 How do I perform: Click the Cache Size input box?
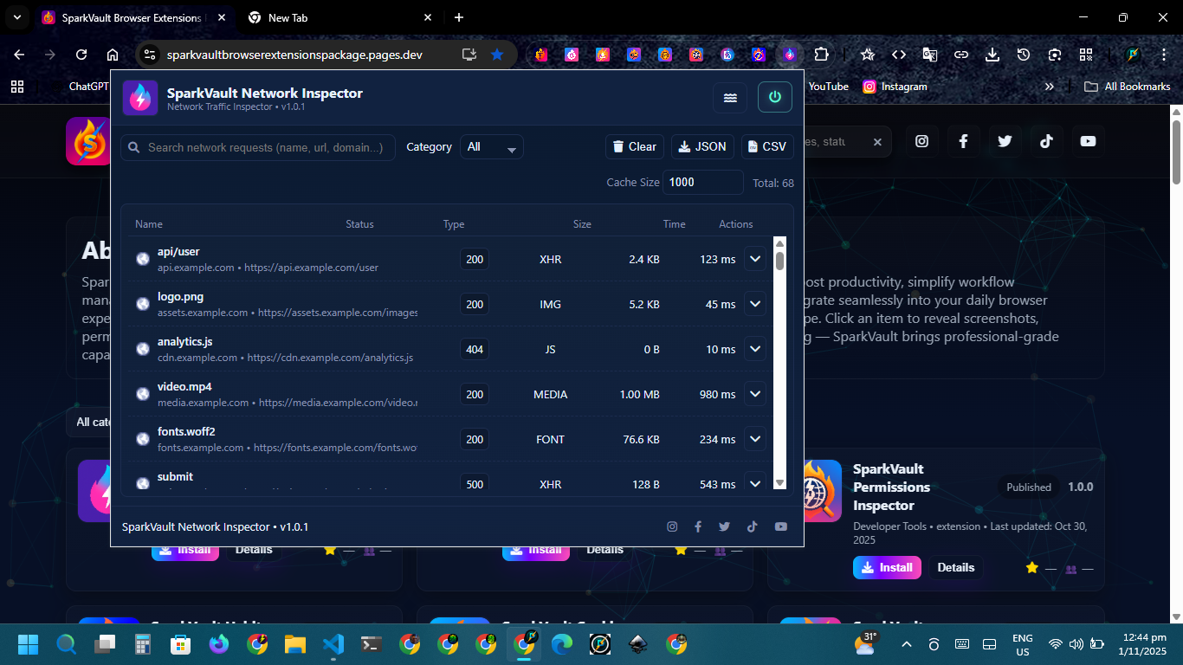coord(702,183)
